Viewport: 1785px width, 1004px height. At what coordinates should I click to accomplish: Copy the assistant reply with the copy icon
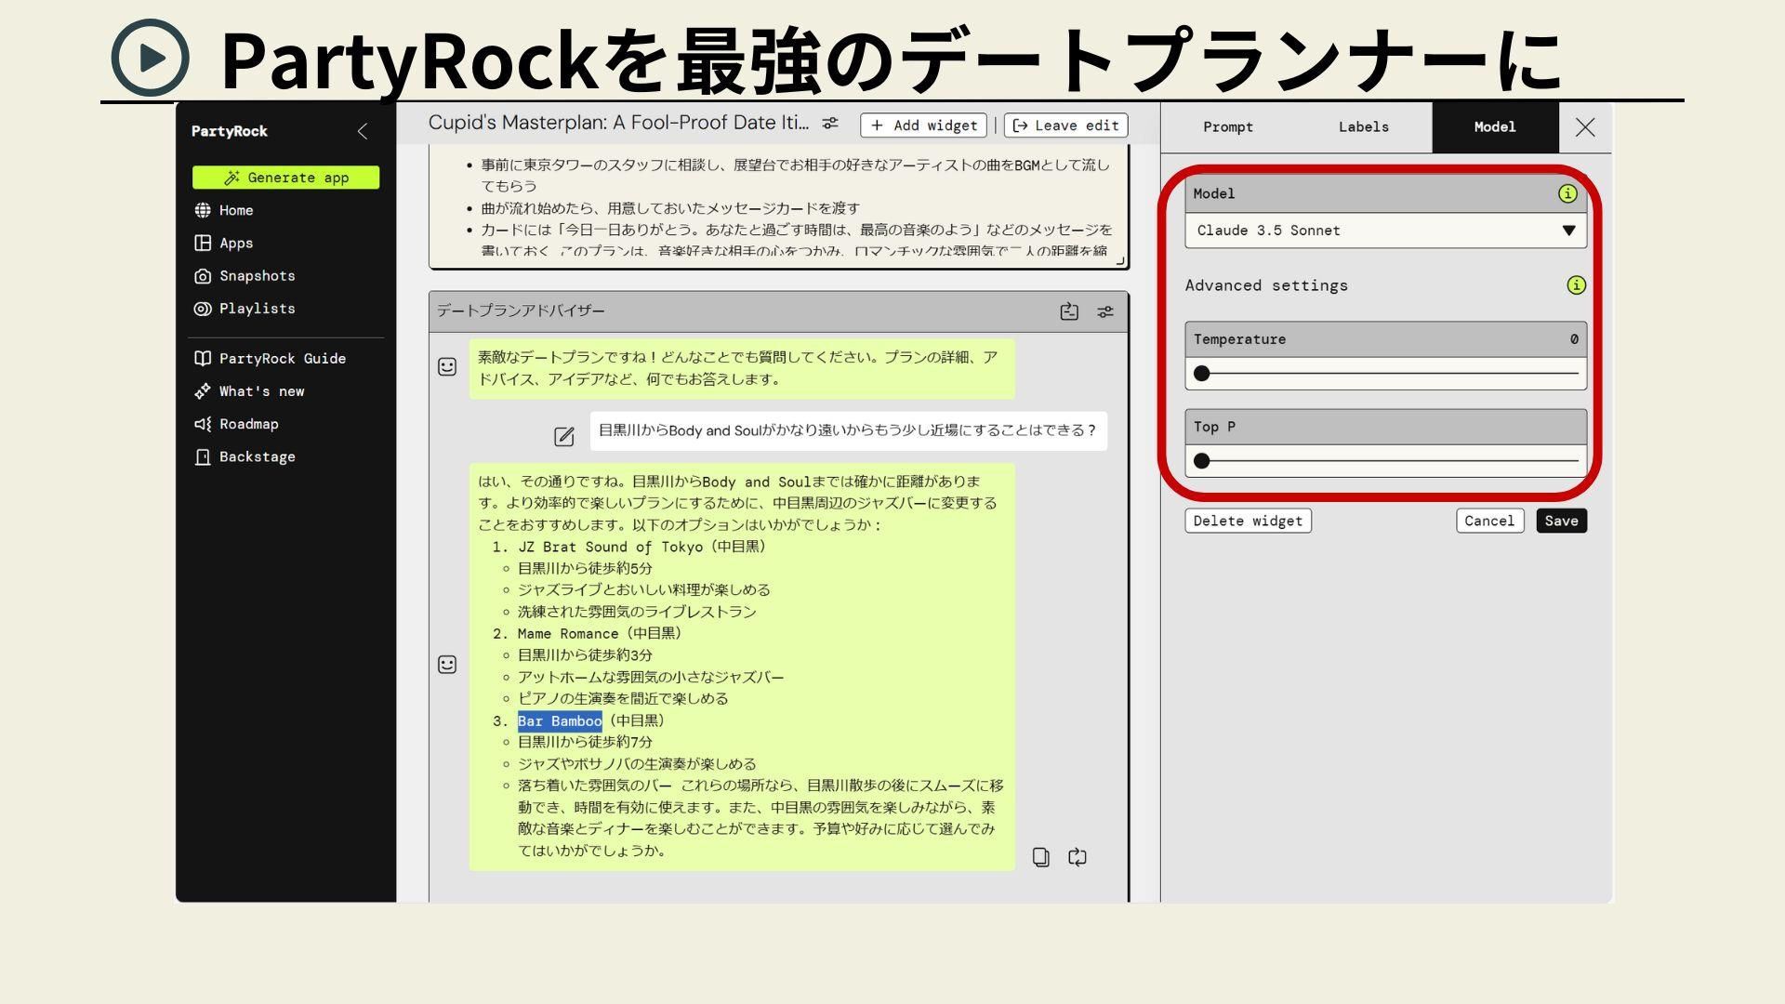[x=1041, y=857]
